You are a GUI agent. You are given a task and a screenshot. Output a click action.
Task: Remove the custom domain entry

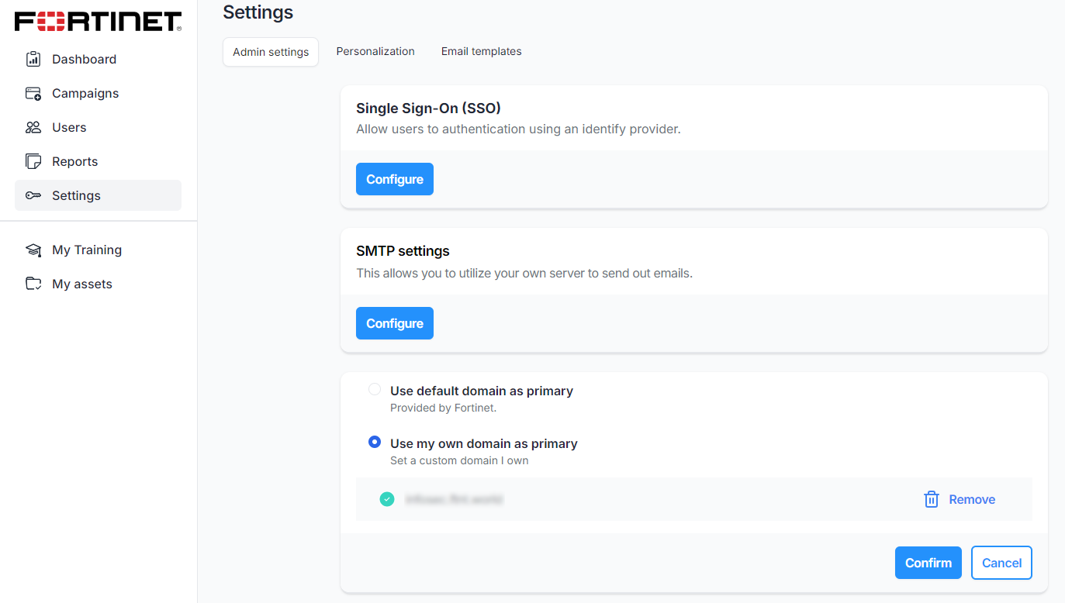(971, 499)
